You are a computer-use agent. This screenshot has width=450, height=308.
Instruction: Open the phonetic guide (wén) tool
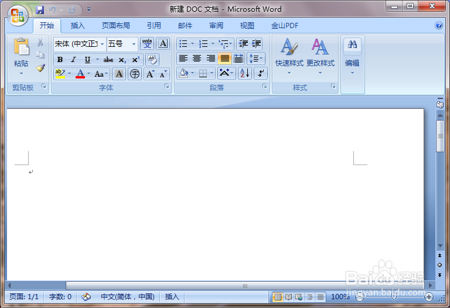pyautogui.click(x=147, y=43)
